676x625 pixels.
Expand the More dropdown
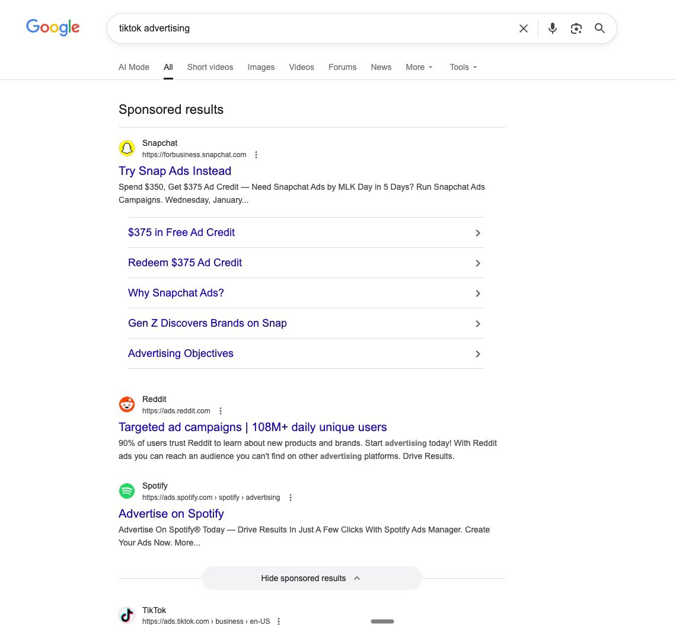pos(419,67)
